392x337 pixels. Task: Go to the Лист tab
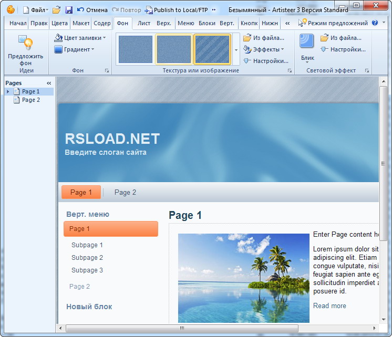pos(144,23)
